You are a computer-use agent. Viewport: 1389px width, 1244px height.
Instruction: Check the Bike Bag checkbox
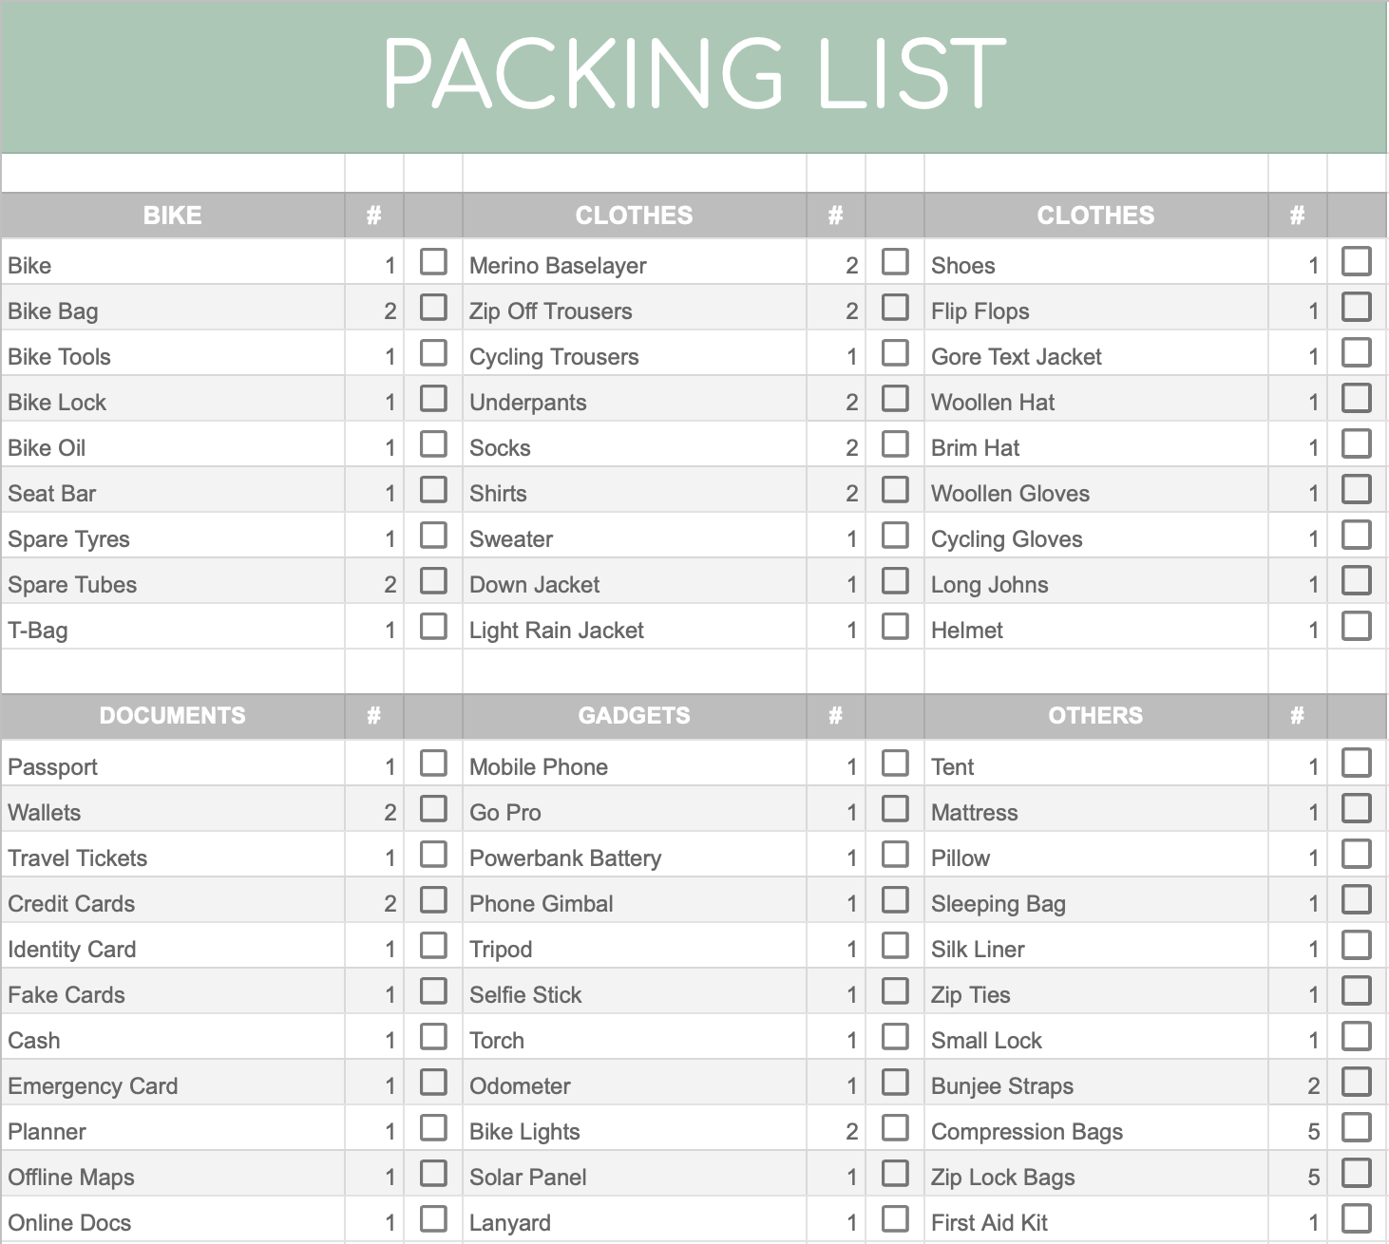(433, 307)
